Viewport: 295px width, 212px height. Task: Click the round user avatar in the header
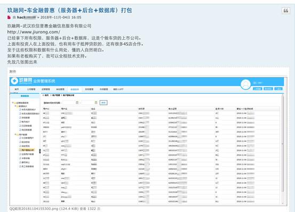(245, 84)
